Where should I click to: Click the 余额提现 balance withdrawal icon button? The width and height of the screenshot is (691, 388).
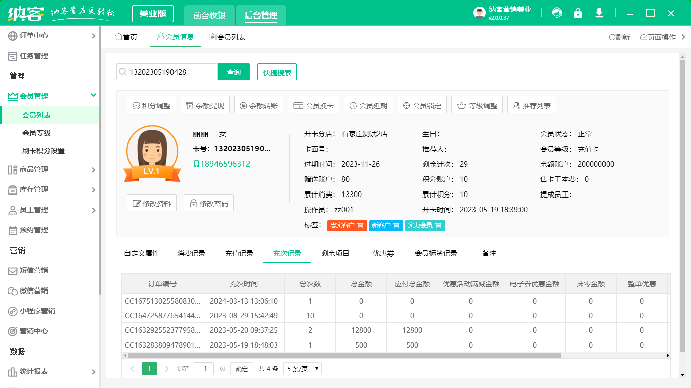click(x=205, y=105)
